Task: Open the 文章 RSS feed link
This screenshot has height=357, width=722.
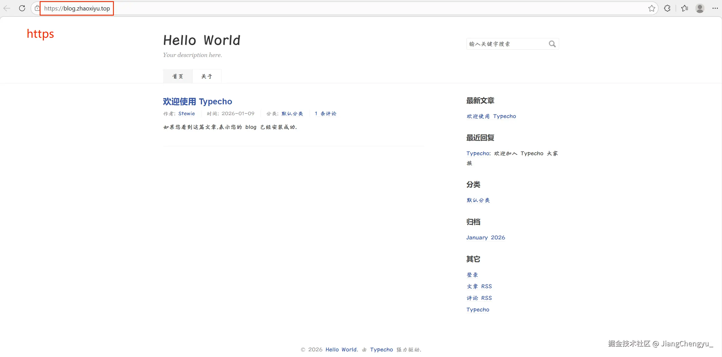Action: 479,286
